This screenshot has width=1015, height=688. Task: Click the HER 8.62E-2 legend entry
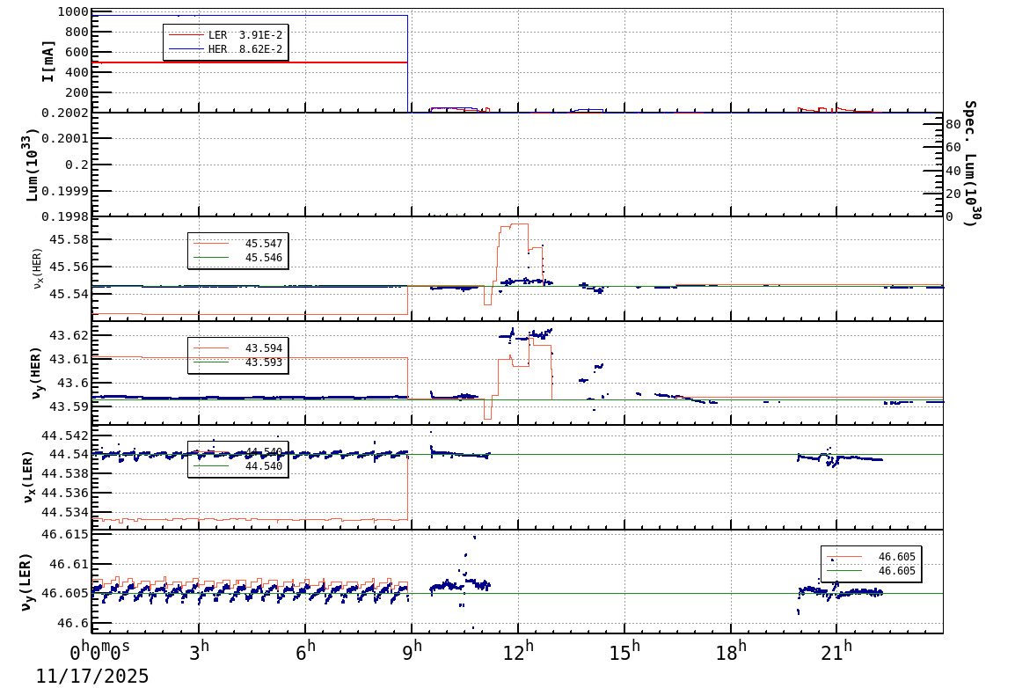[225, 49]
